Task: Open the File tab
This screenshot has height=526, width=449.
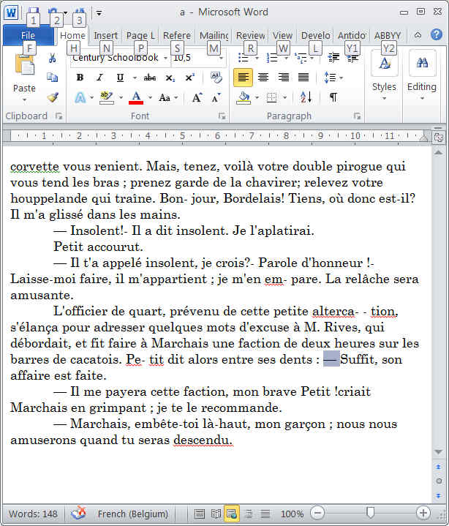Action: click(28, 35)
